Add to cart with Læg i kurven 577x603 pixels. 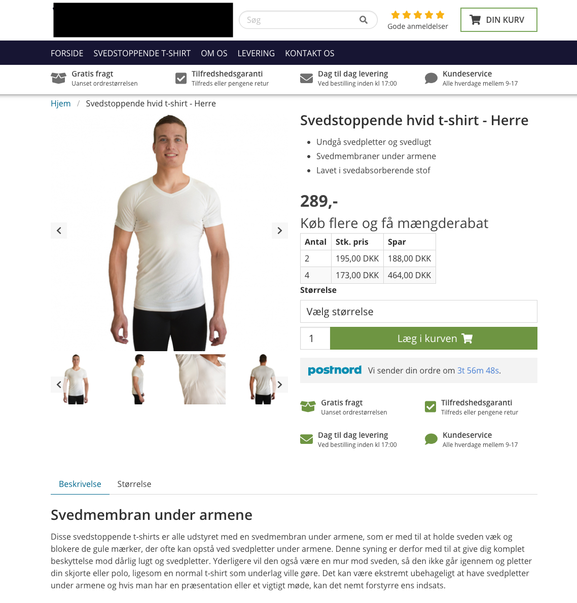(434, 338)
